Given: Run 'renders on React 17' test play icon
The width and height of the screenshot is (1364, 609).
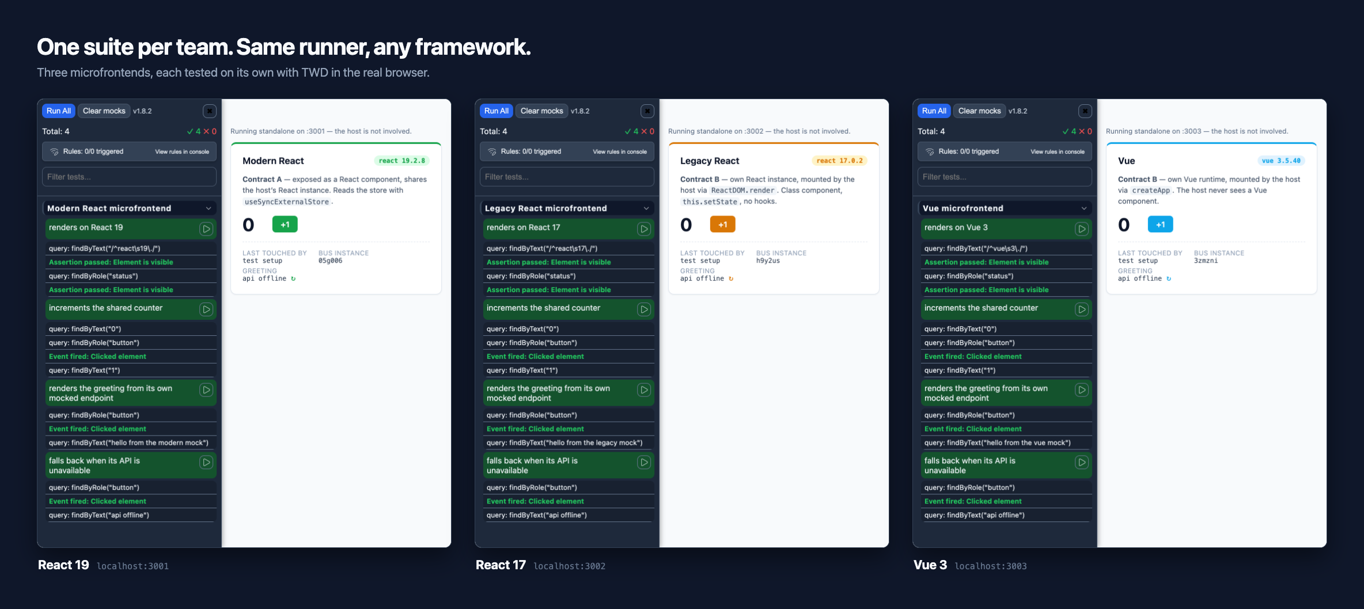Looking at the screenshot, I should [644, 229].
